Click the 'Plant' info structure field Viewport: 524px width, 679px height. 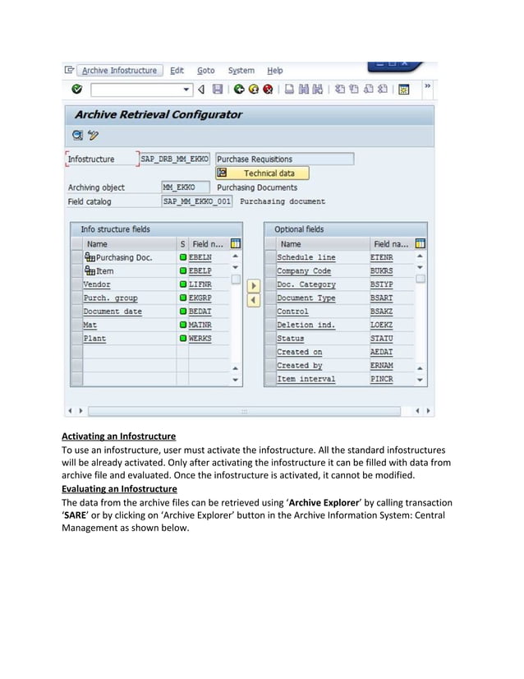[94, 338]
